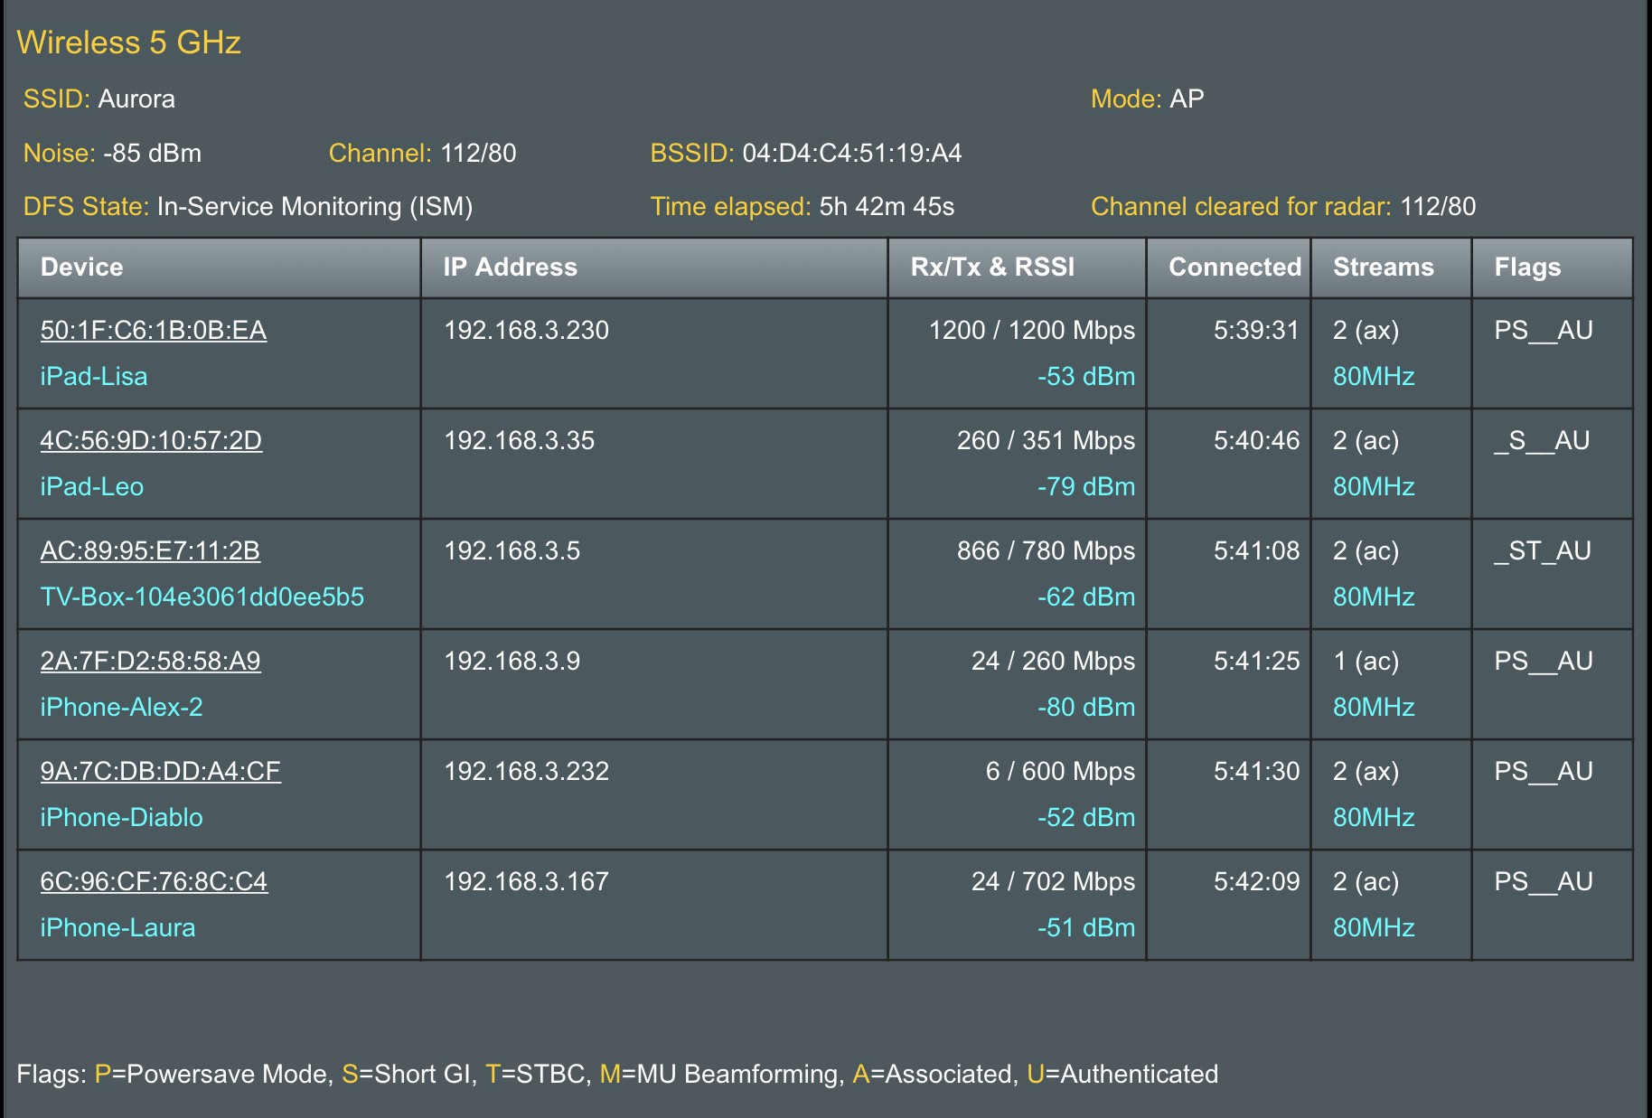Click the Device column header
This screenshot has width=1652, height=1118.
(81, 268)
